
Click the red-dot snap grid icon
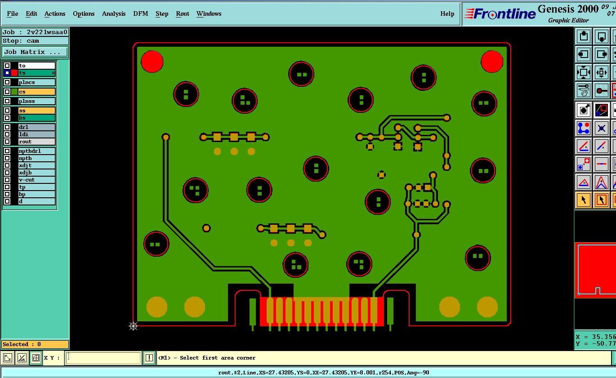point(602,90)
